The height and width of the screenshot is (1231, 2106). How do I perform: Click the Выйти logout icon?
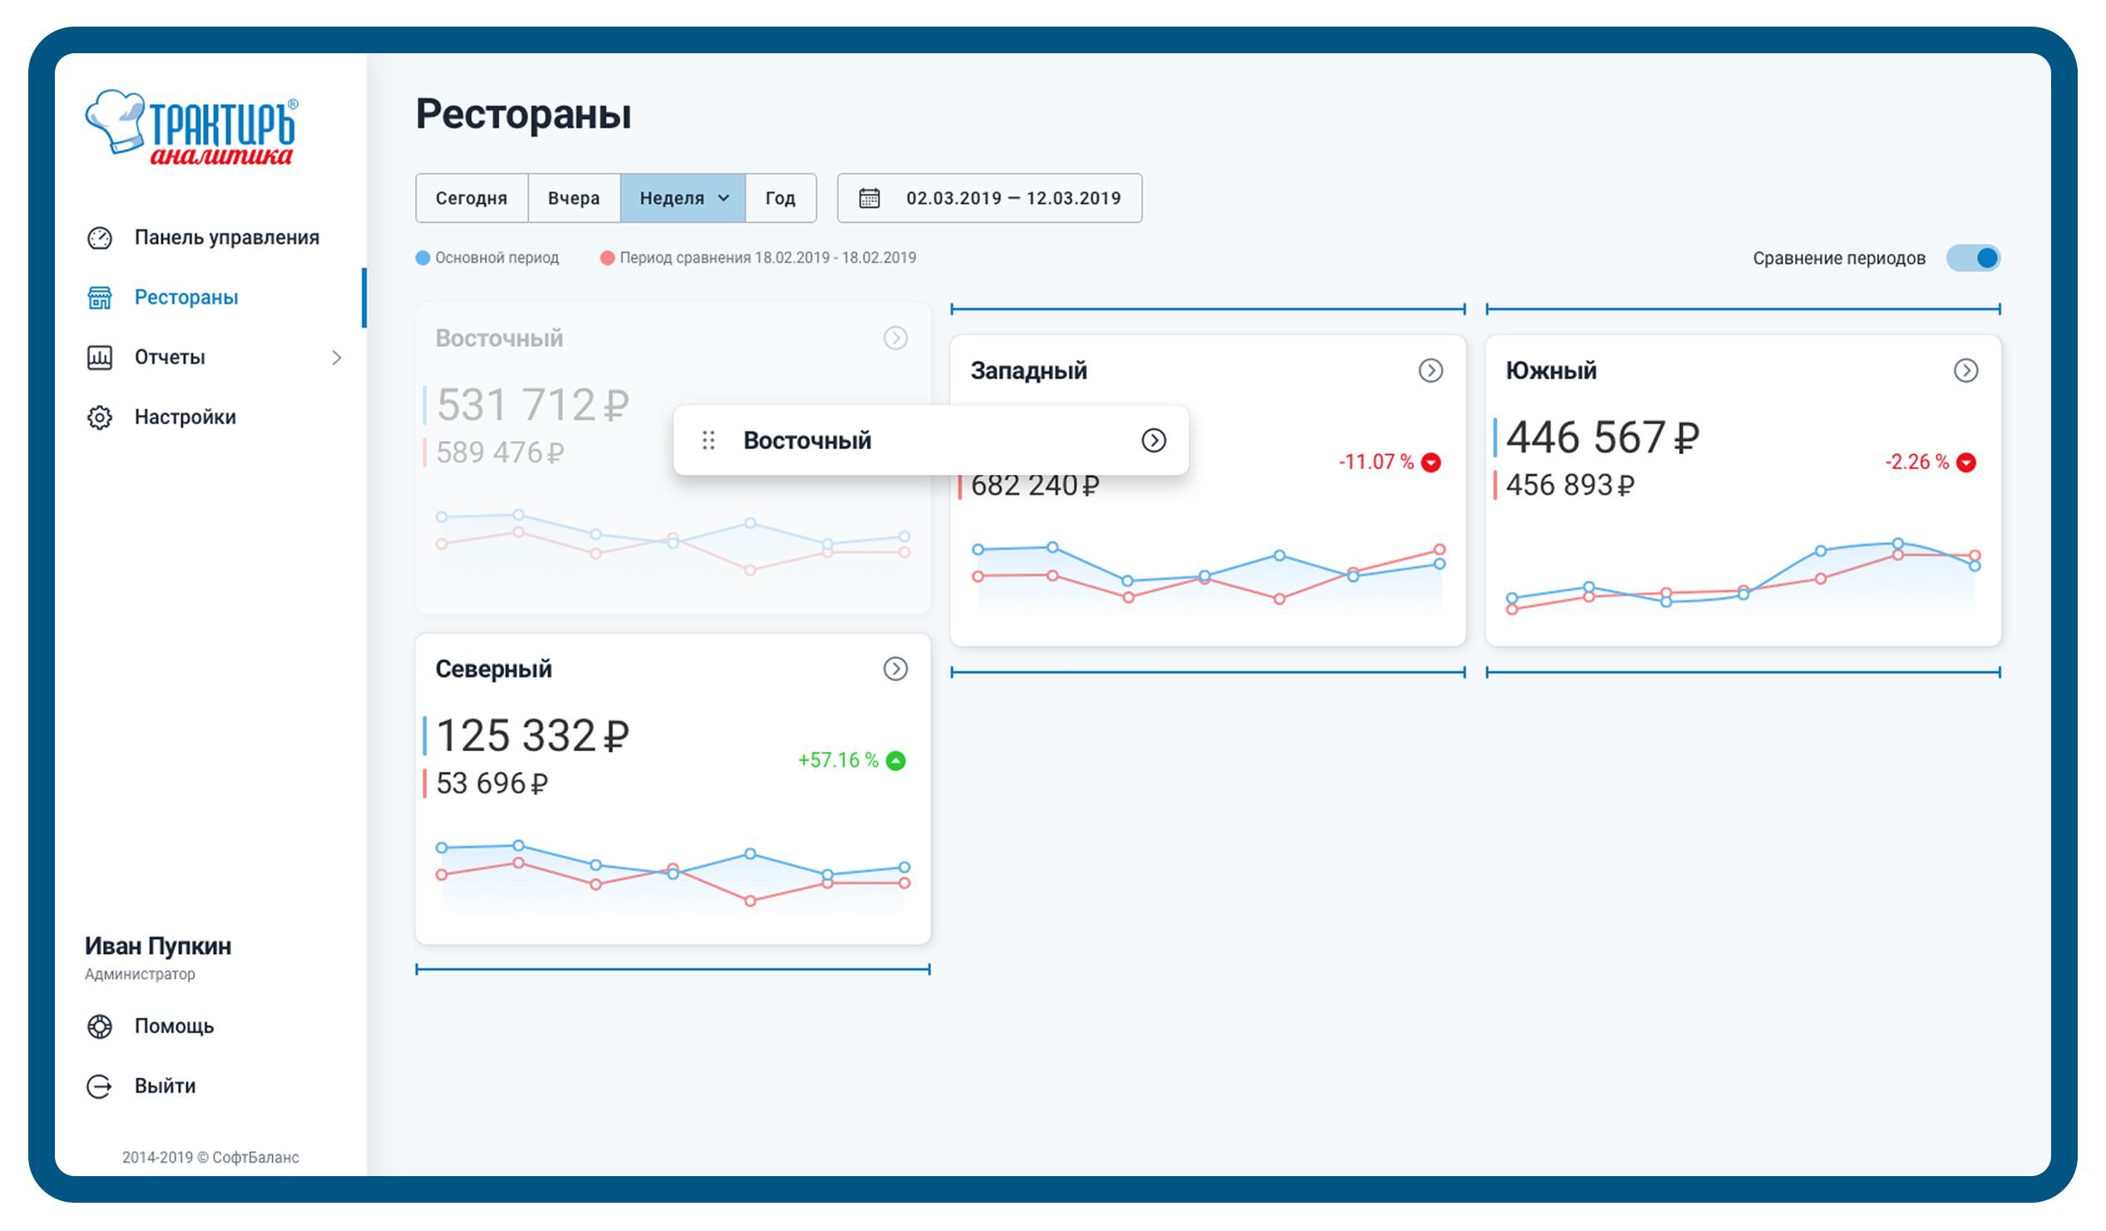coord(100,1086)
